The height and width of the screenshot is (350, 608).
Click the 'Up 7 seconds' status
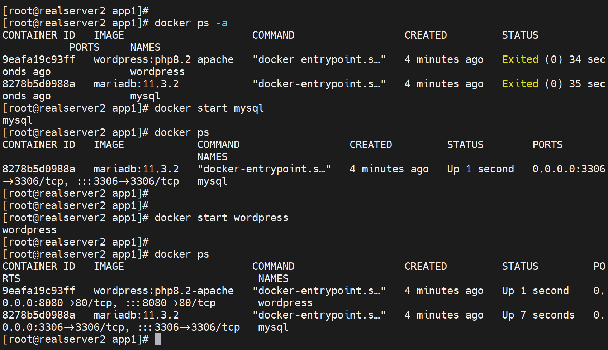[x=538, y=315]
